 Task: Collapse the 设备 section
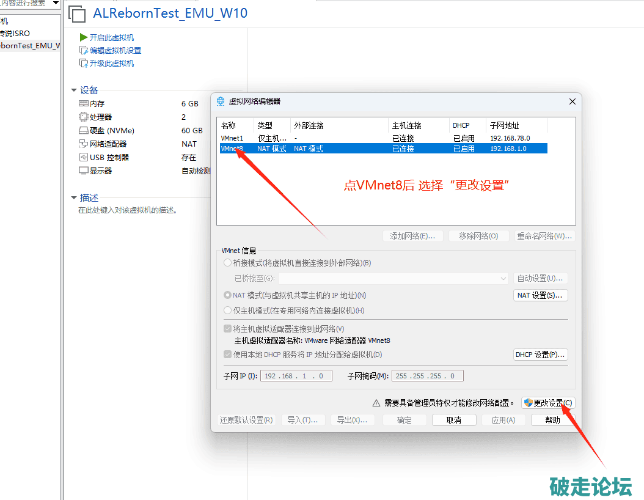(x=74, y=90)
